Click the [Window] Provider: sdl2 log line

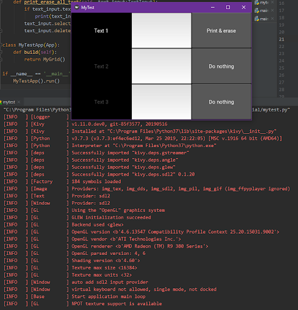pos(57,203)
